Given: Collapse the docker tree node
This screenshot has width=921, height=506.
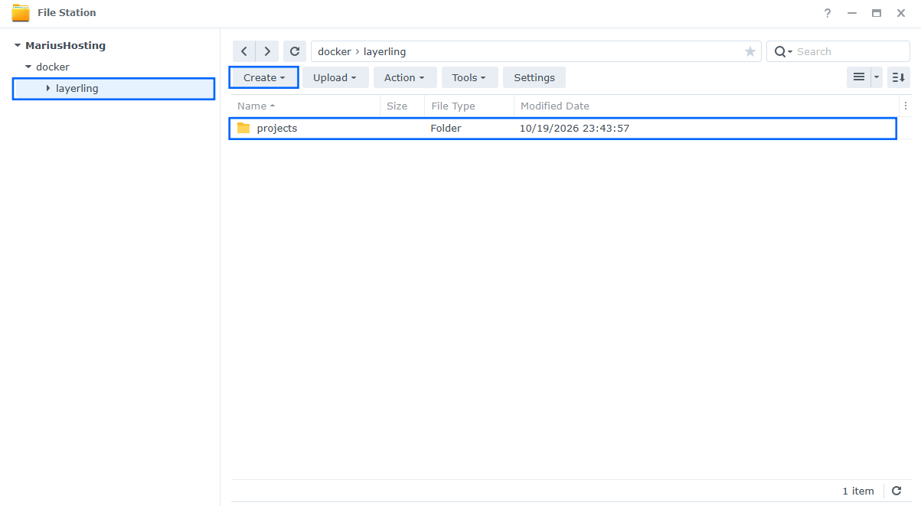Looking at the screenshot, I should (28, 67).
